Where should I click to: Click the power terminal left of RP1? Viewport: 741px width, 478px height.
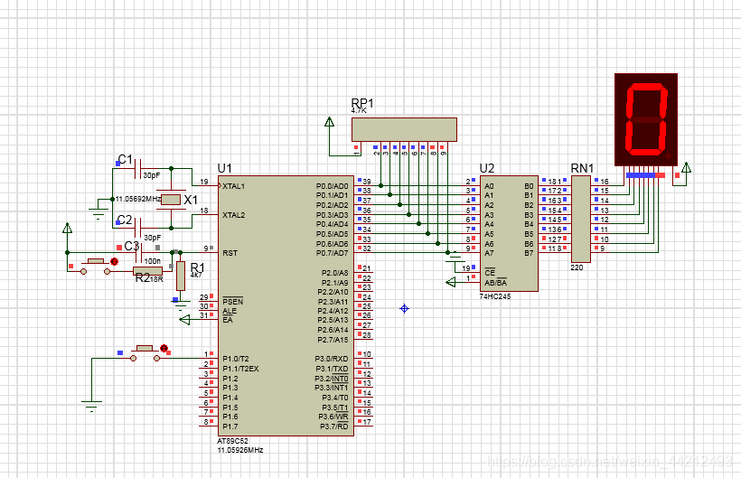(x=328, y=122)
